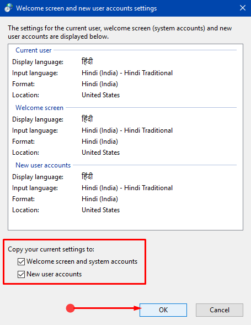The width and height of the screenshot is (251, 325).
Task: Click the Cancel button
Action: (220, 310)
